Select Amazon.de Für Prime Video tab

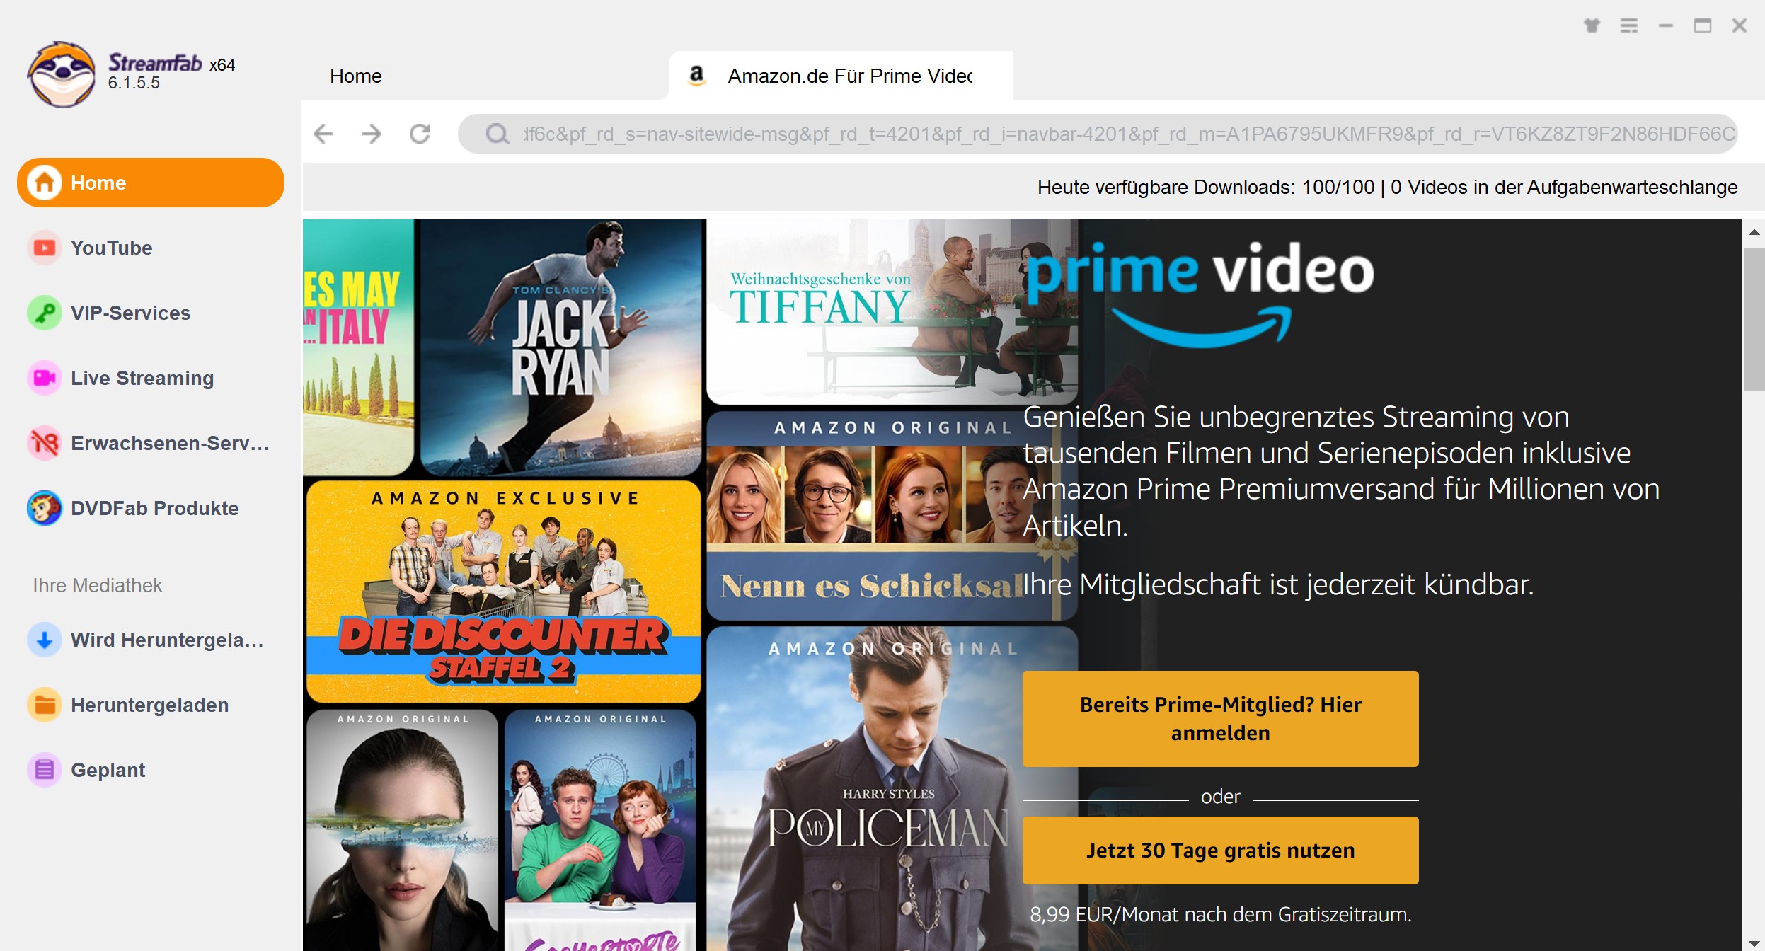(x=835, y=76)
